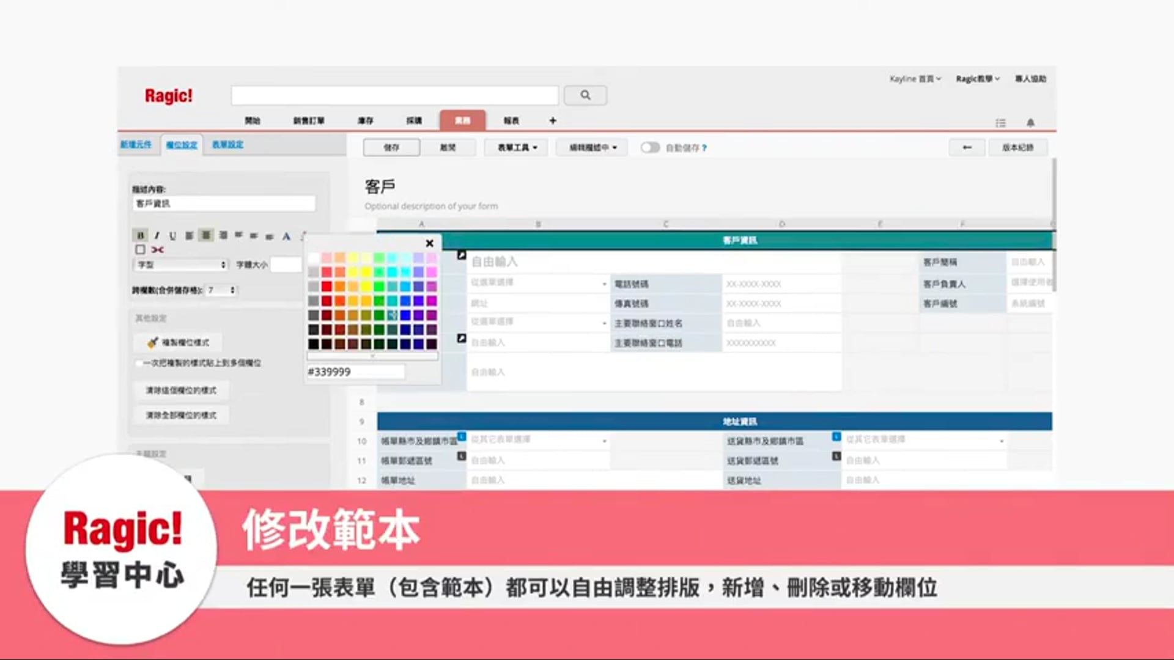This screenshot has width=1174, height=660.
Task: Open the column span selector
Action: (221, 290)
